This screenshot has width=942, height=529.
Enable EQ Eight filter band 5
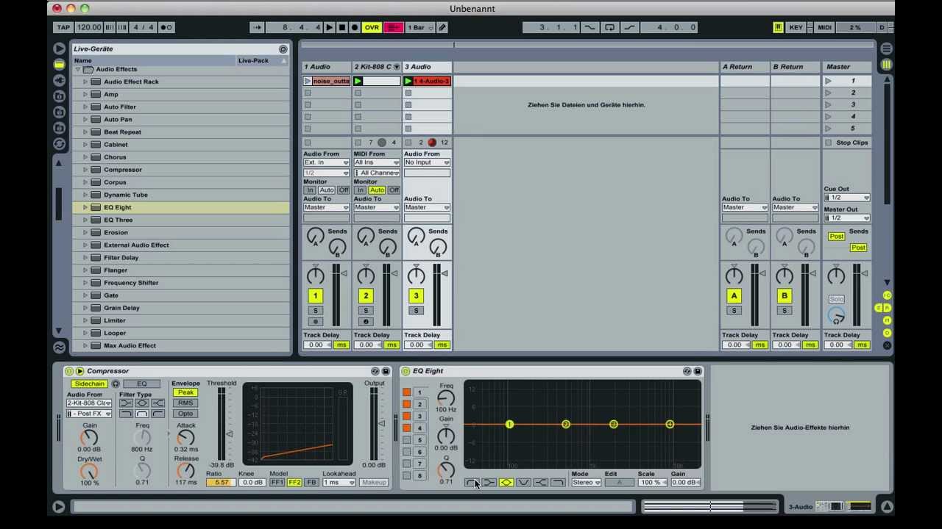406,440
